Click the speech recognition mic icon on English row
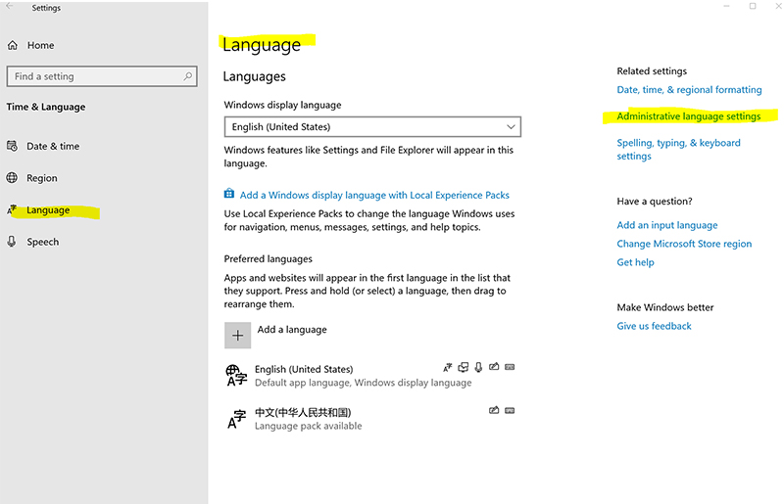Viewport: 784px width, 504px height. pos(478,368)
